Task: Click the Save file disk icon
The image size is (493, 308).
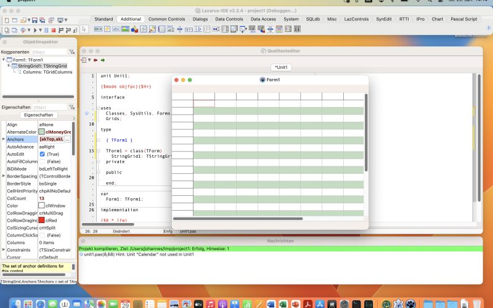Action: pyautogui.click(x=34, y=20)
